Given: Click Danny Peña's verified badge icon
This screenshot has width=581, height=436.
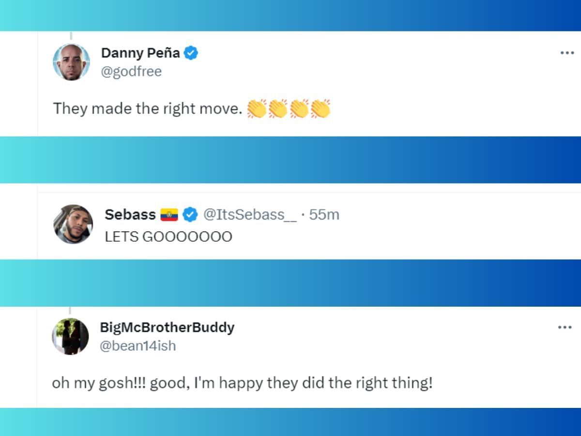Looking at the screenshot, I should [x=190, y=53].
